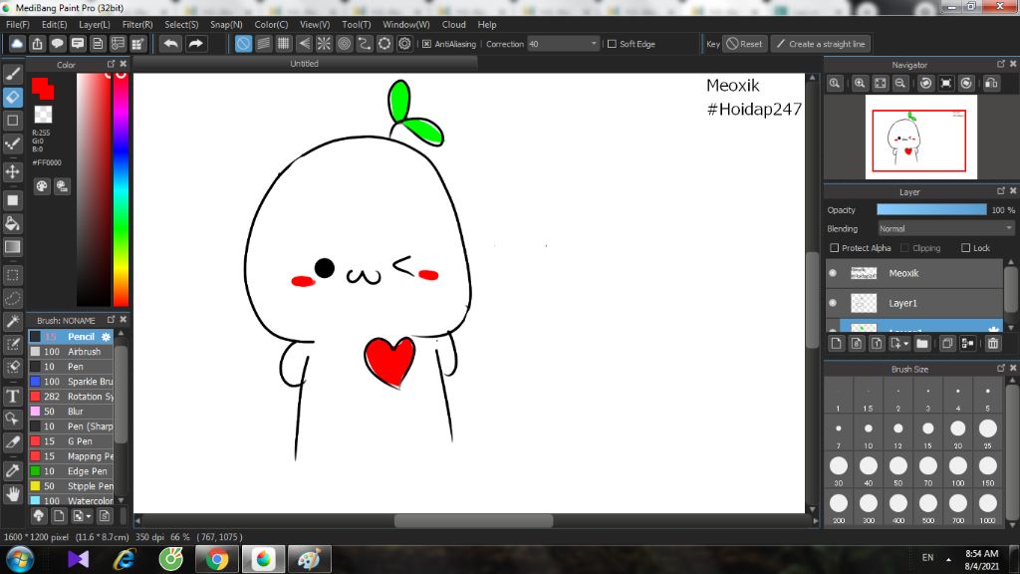Click Create a straight line button
This screenshot has height=574, width=1020.
pos(822,44)
